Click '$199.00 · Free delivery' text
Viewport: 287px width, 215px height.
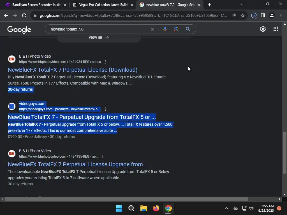[27, 137]
